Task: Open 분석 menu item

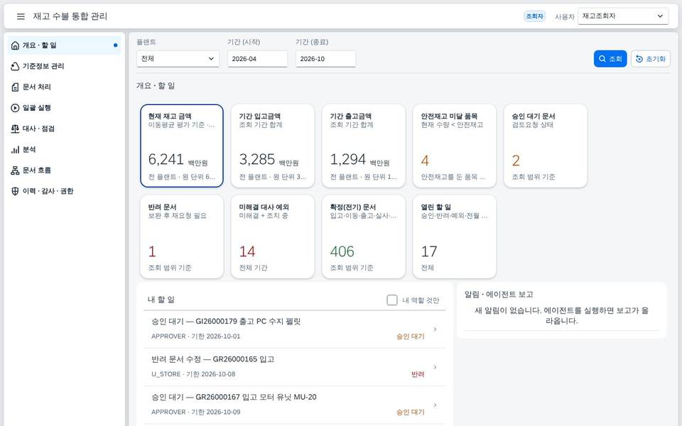Action: point(65,150)
